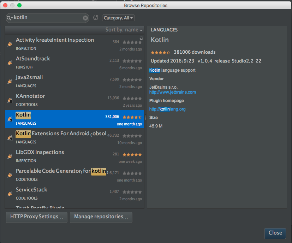
Task: Open the http://kotlinlang.org homepage link
Action: 167,109
